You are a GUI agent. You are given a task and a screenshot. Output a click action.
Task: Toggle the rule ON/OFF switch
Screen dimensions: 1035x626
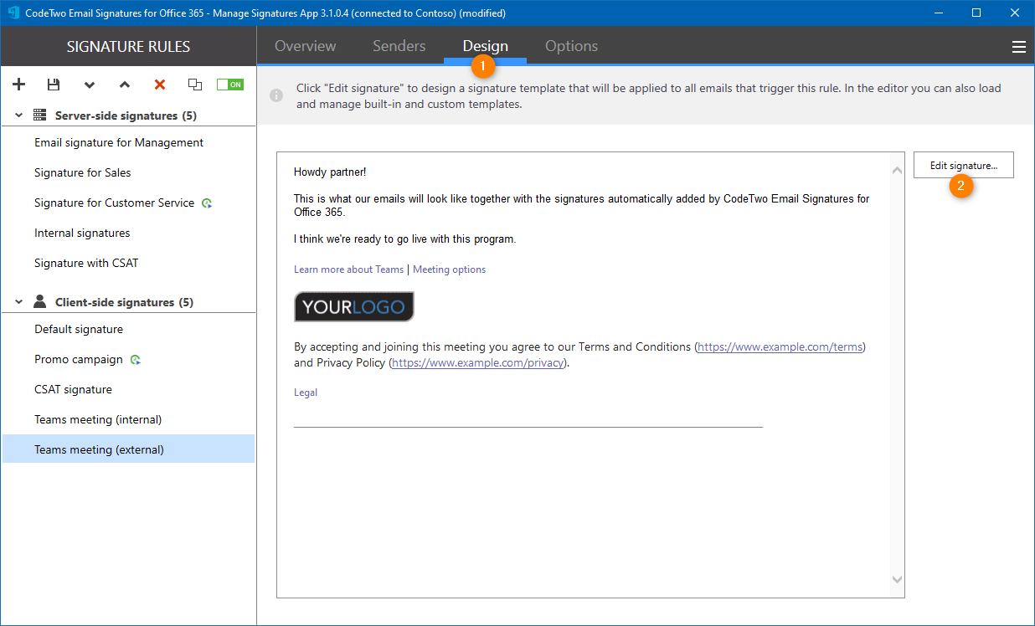click(229, 85)
